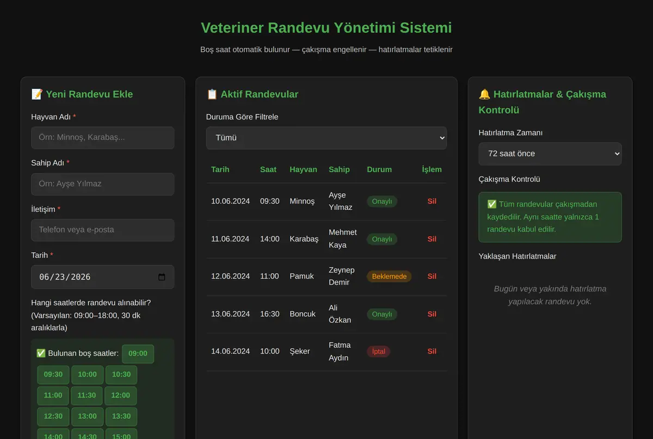Click the Onaylı badge in Minnoş row

pyautogui.click(x=382, y=201)
